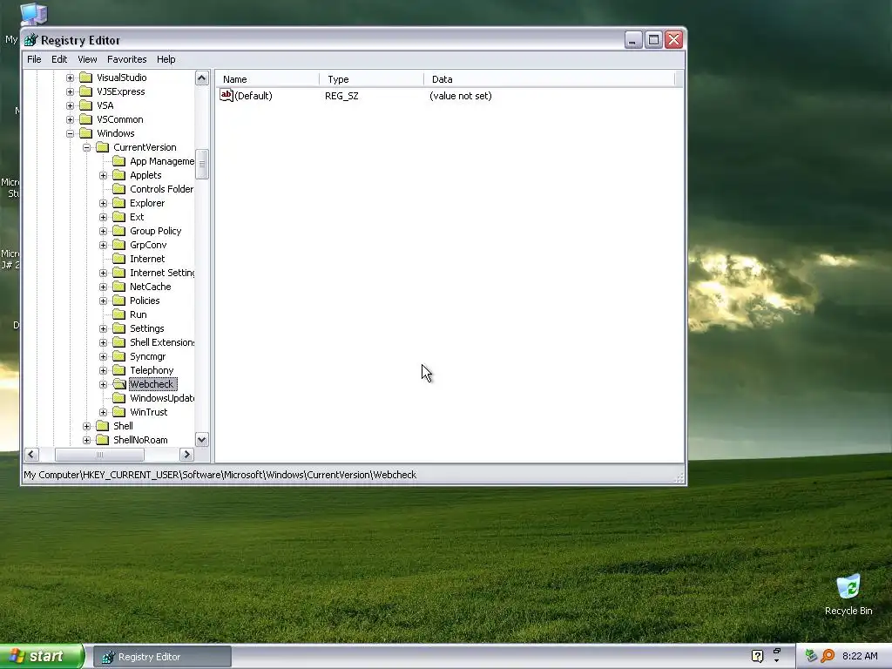Collapse the CurrentVersion key

86,147
